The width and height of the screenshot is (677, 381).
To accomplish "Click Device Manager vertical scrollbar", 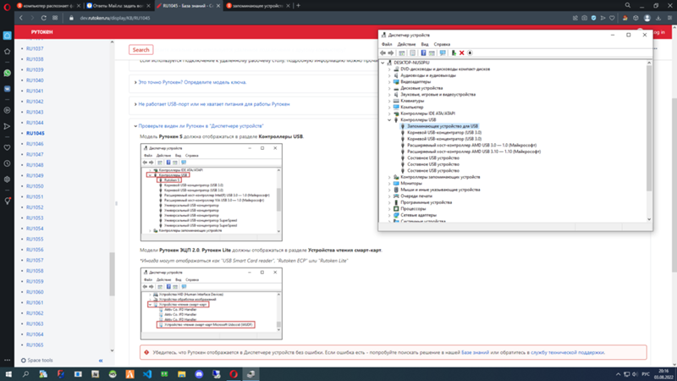I will [x=649, y=130].
